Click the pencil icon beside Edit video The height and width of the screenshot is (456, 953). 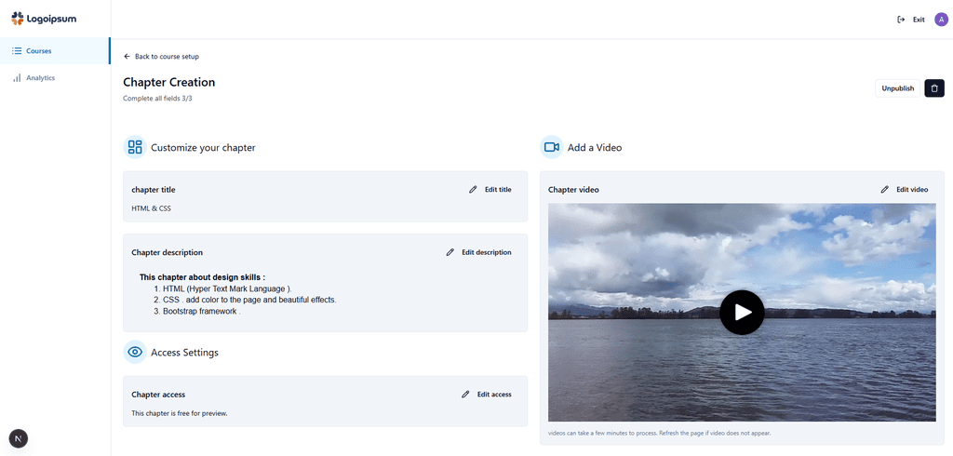click(885, 190)
